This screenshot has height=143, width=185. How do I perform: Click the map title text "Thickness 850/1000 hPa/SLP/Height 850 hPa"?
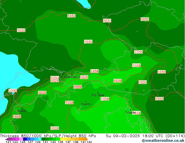click(x=48, y=136)
